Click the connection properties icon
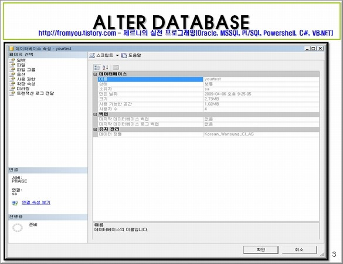Viewport: 343px width, 264px height. click(x=15, y=203)
